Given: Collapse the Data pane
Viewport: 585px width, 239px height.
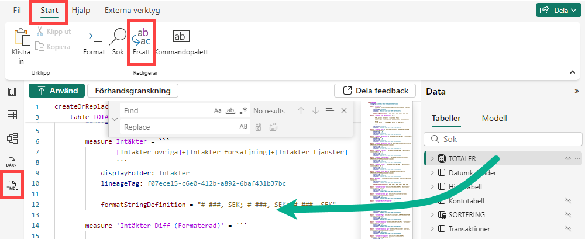Looking at the screenshot, I should [576, 91].
